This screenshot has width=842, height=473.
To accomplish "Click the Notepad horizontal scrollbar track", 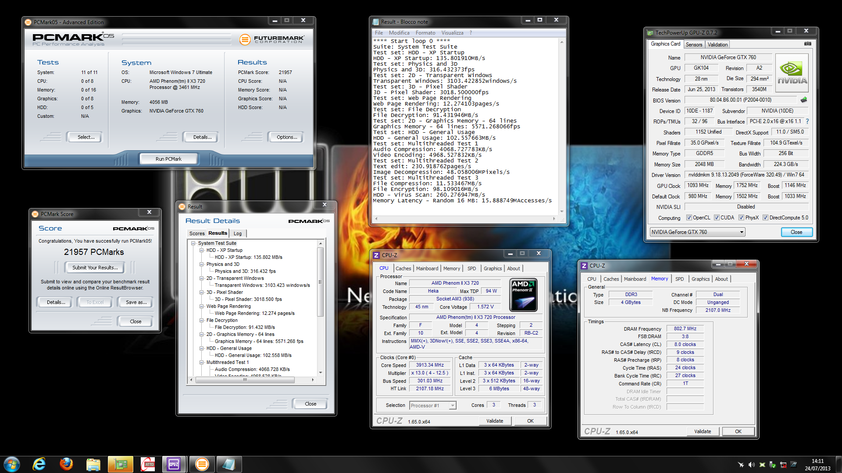I will point(465,219).
